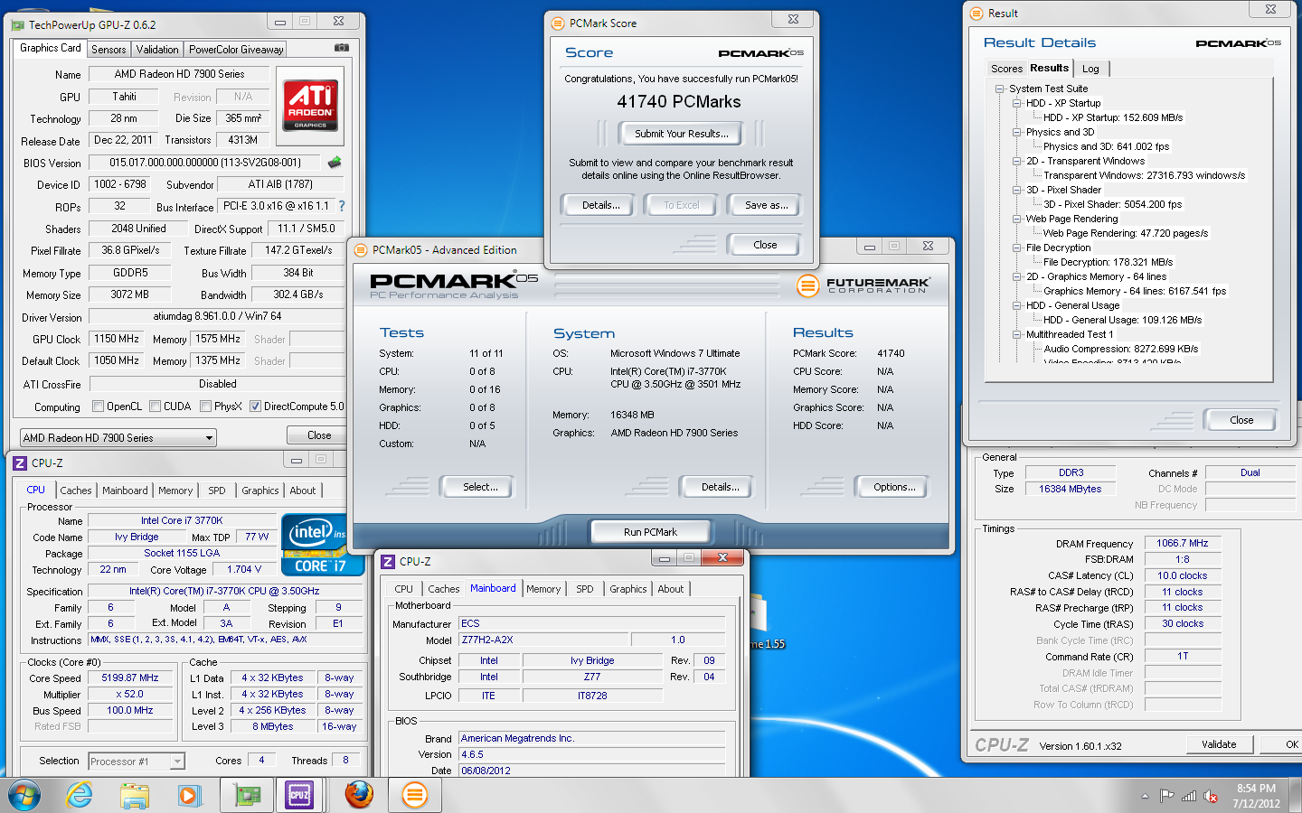The image size is (1302, 813).
Task: Click the GPU-Z title bar icon
Action: (18, 24)
